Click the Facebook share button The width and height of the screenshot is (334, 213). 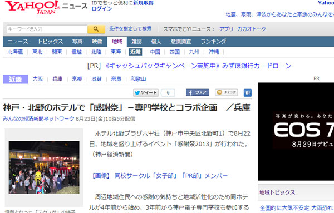[x=198, y=92]
